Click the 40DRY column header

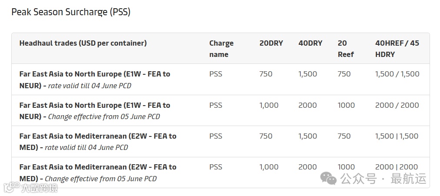tap(310, 43)
